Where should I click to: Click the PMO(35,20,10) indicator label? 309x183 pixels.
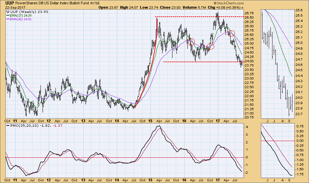click(x=25, y=125)
